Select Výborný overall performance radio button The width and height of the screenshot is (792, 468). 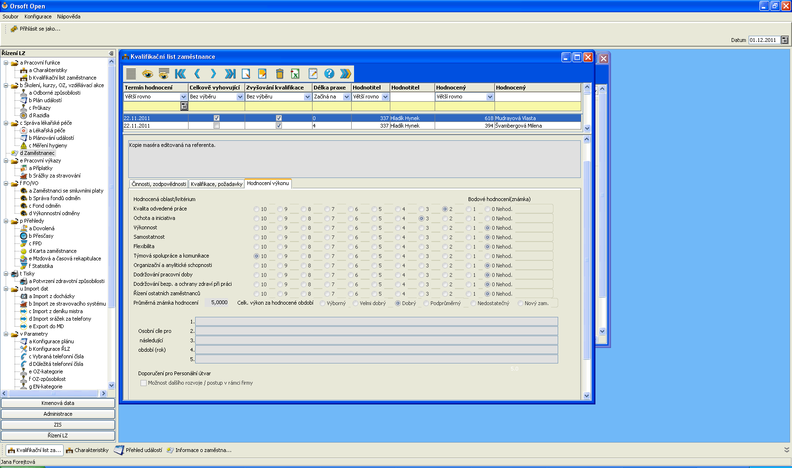pos(323,303)
